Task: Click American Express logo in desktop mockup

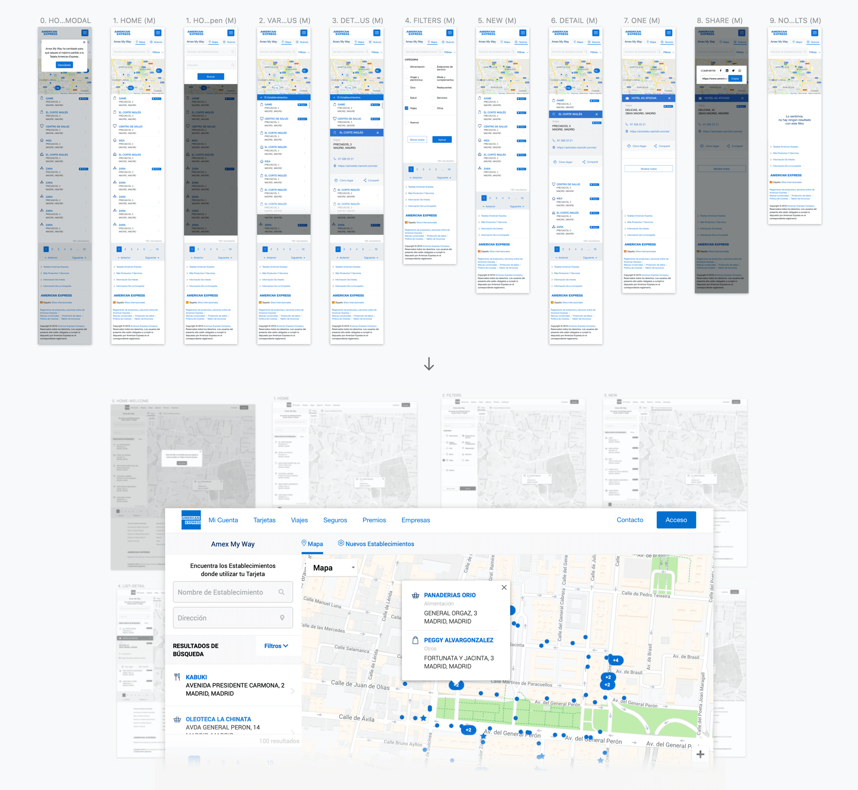Action: pyautogui.click(x=191, y=520)
